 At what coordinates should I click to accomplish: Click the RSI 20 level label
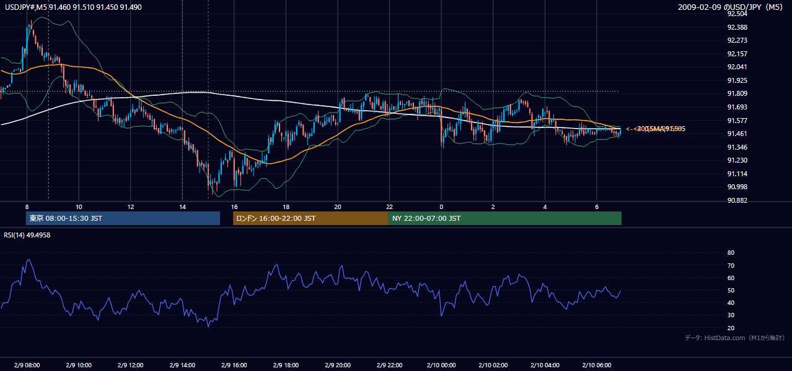[731, 328]
